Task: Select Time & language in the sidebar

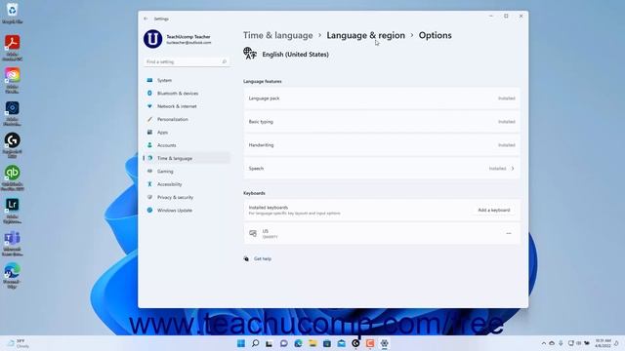Action: (187, 158)
